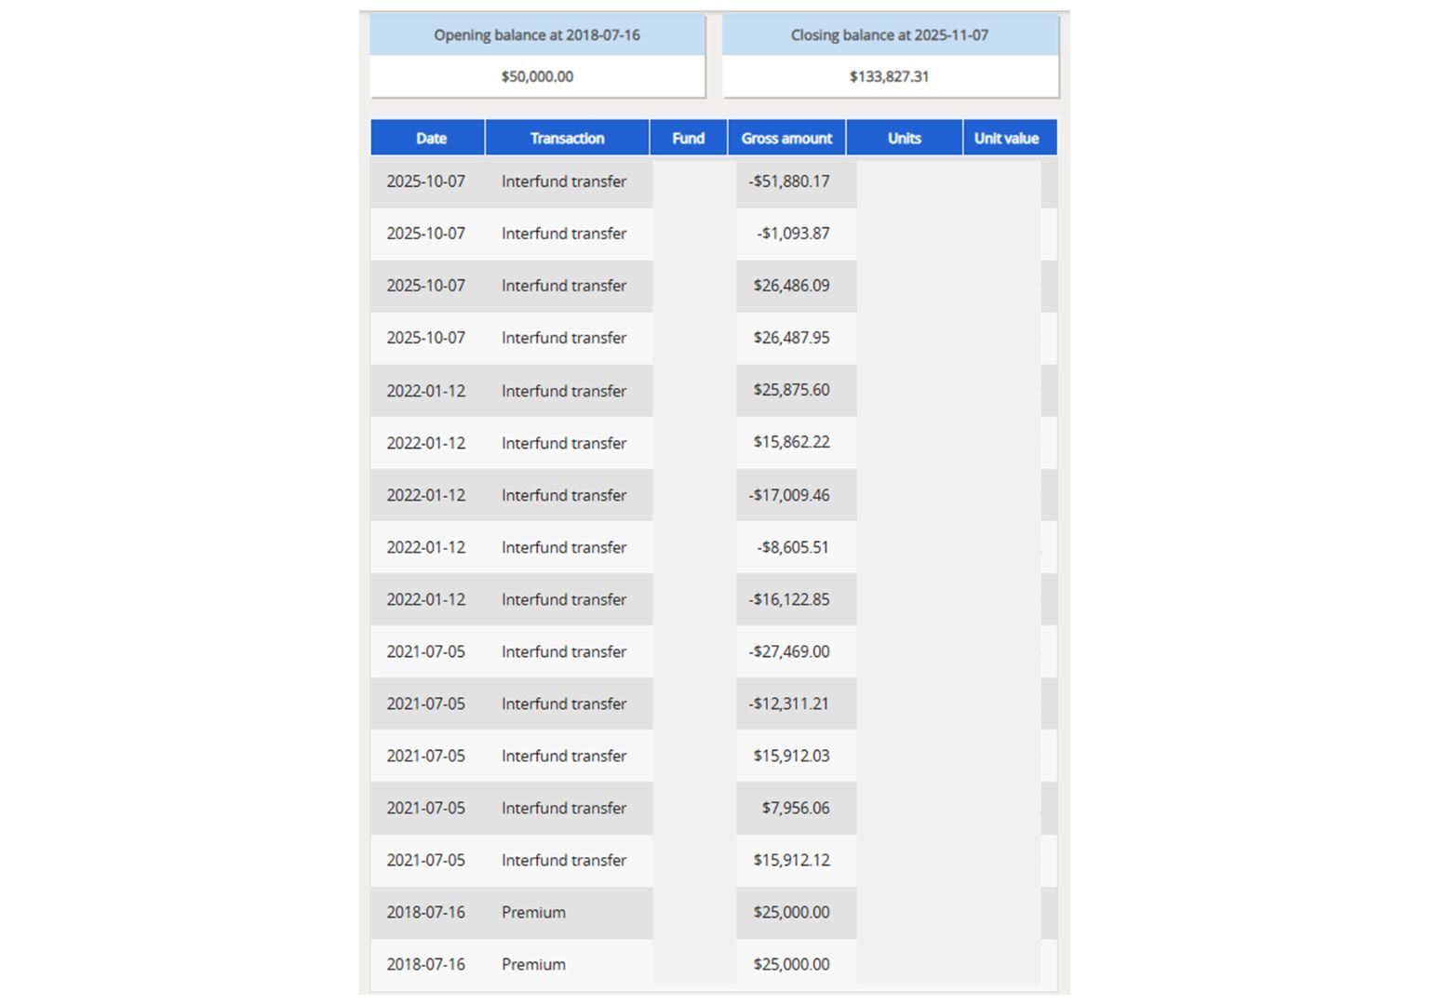Screen dimensions: 1450x1005
Task: Select the Units column header
Action: point(904,138)
